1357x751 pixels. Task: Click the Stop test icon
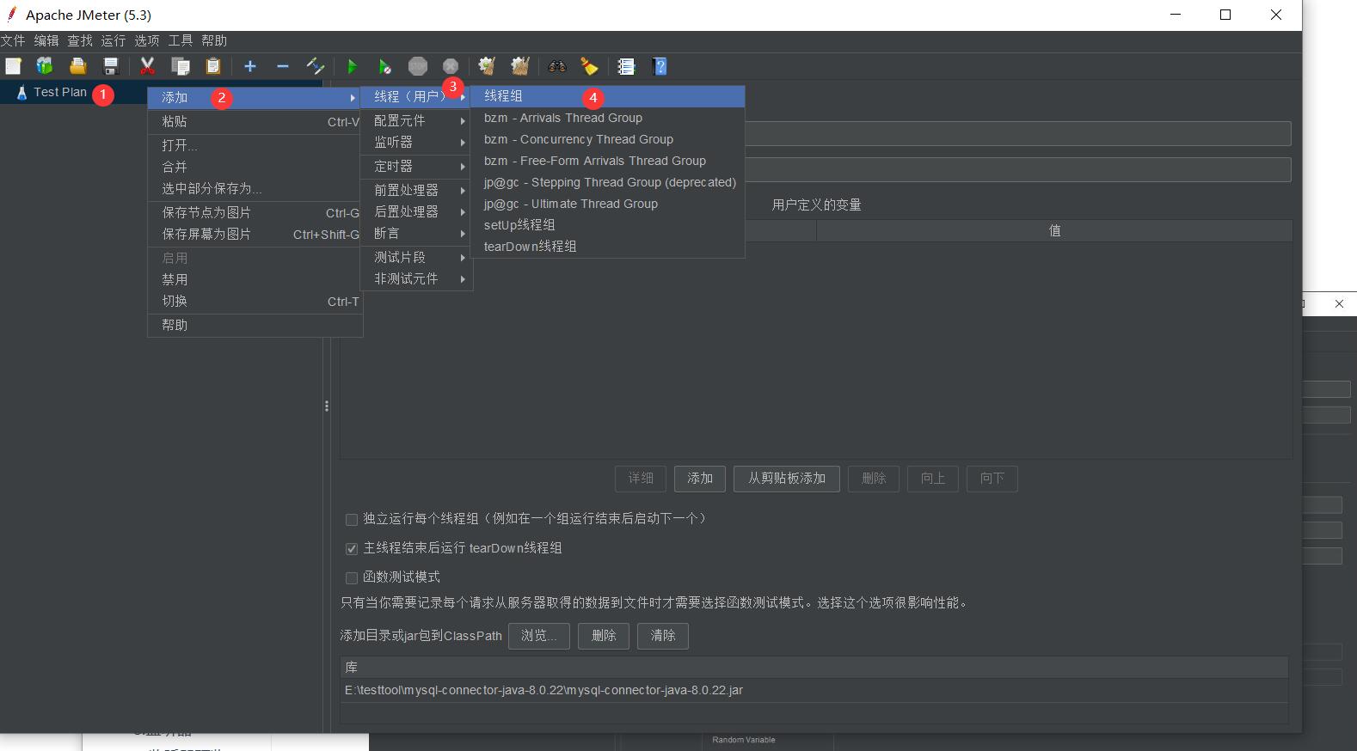(418, 66)
